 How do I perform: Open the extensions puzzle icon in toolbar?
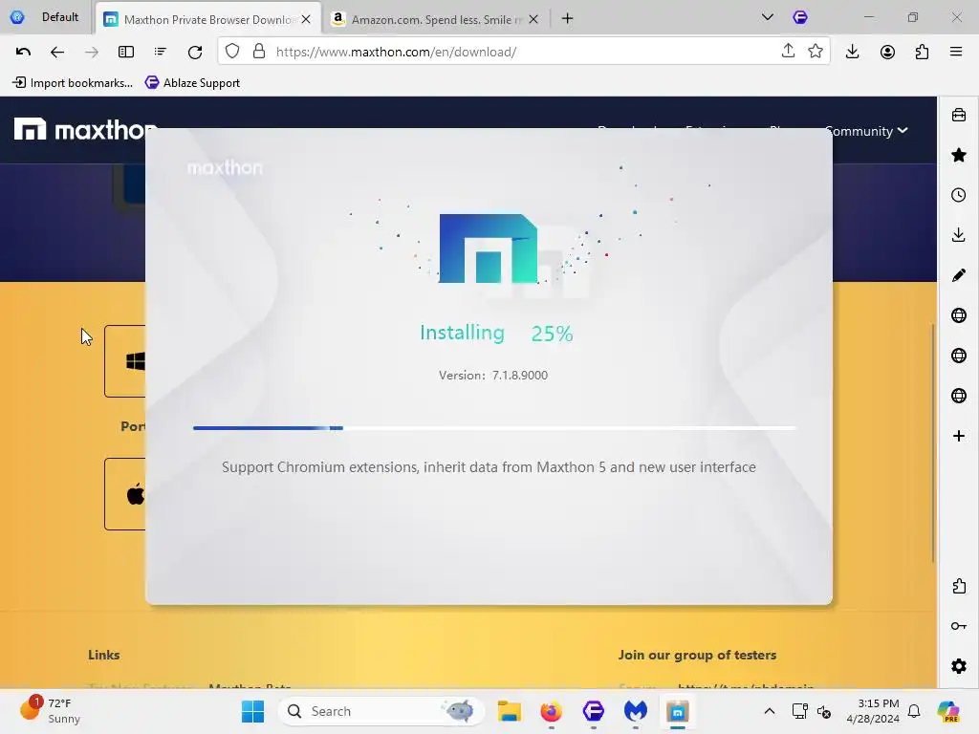pyautogui.click(x=922, y=52)
